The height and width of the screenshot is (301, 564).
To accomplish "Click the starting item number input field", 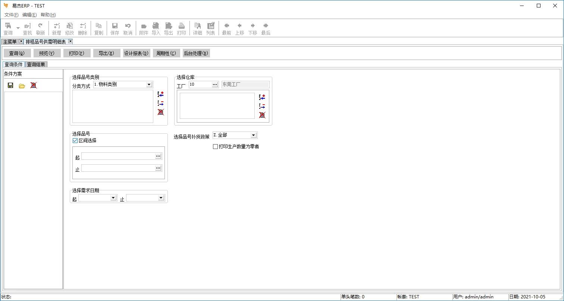I will click(x=118, y=156).
